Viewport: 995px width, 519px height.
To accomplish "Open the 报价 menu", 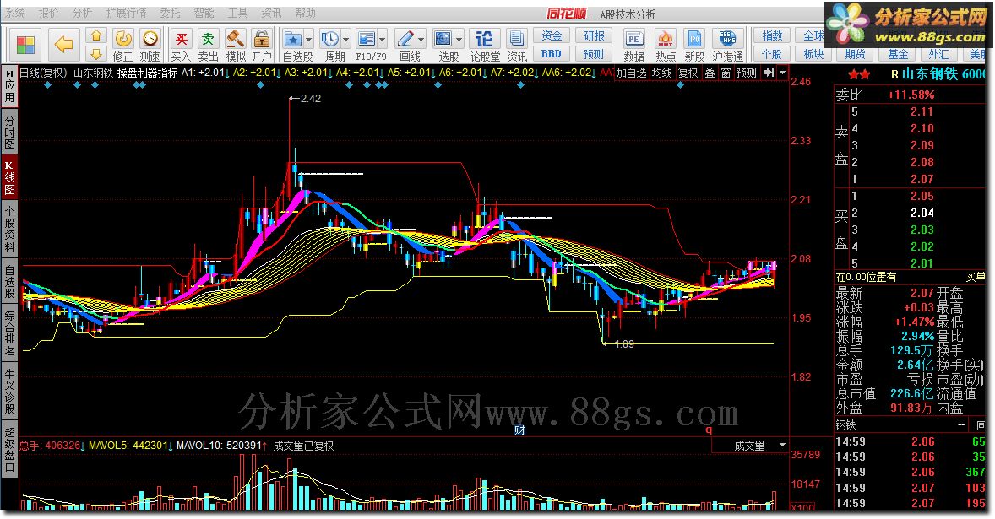I will (48, 13).
